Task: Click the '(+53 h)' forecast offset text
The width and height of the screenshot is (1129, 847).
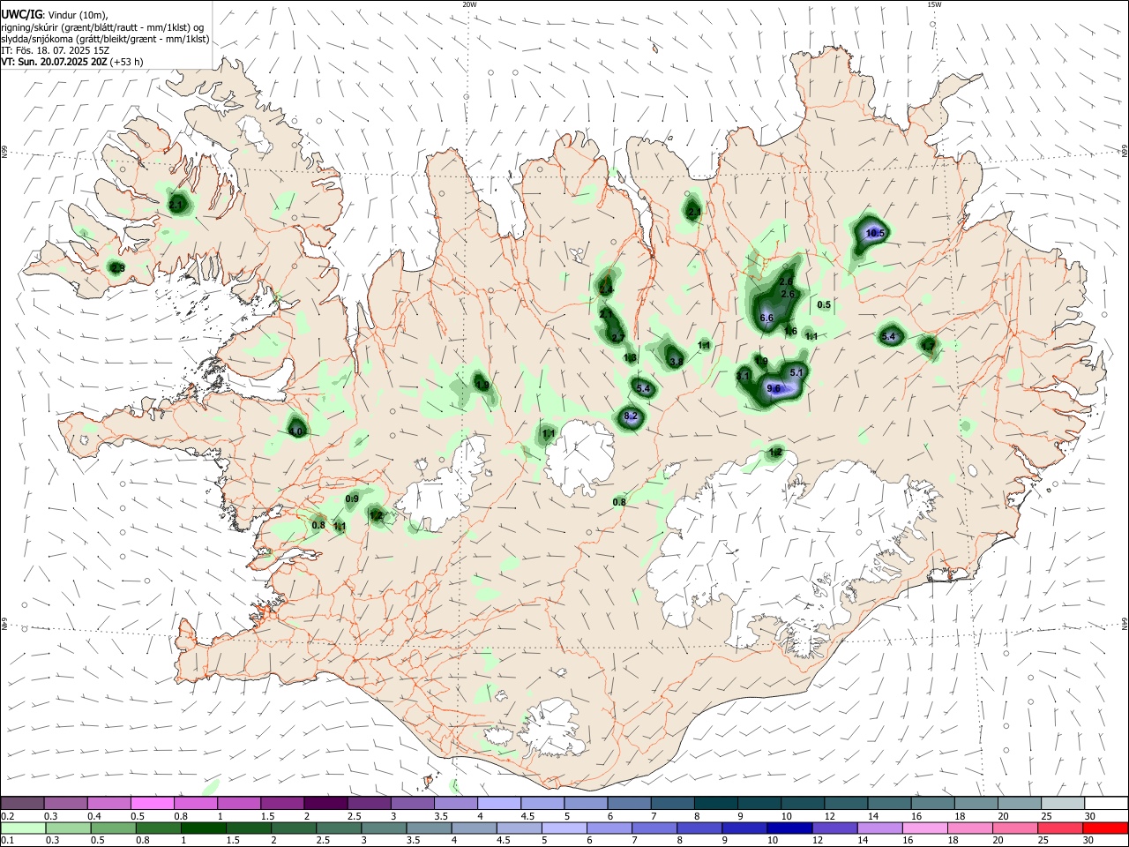Action: point(127,62)
